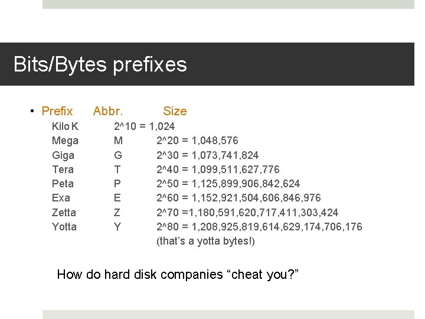Click the Tera prefix label

point(63,170)
